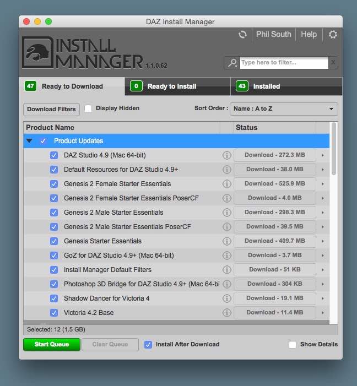Open the Phil South account menu

click(273, 34)
